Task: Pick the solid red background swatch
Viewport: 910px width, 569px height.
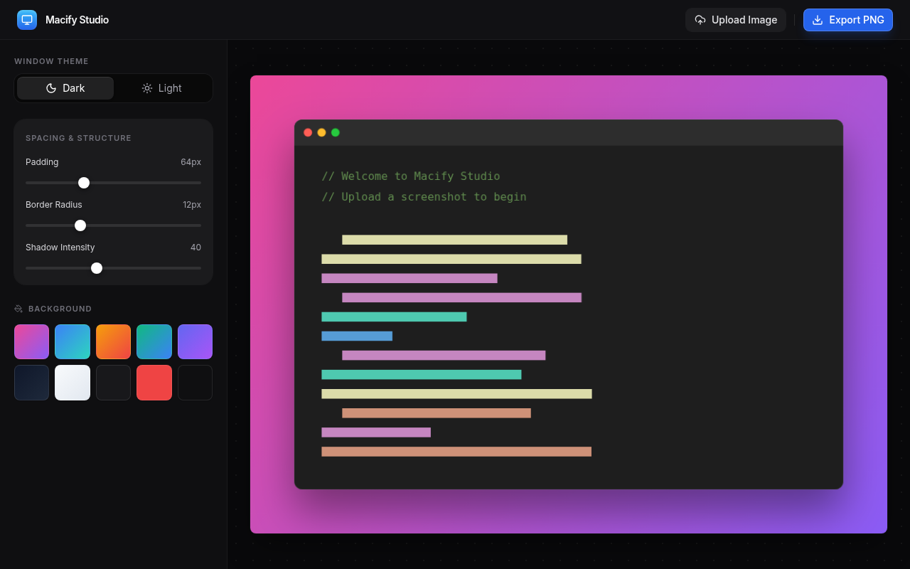Action: pyautogui.click(x=154, y=383)
